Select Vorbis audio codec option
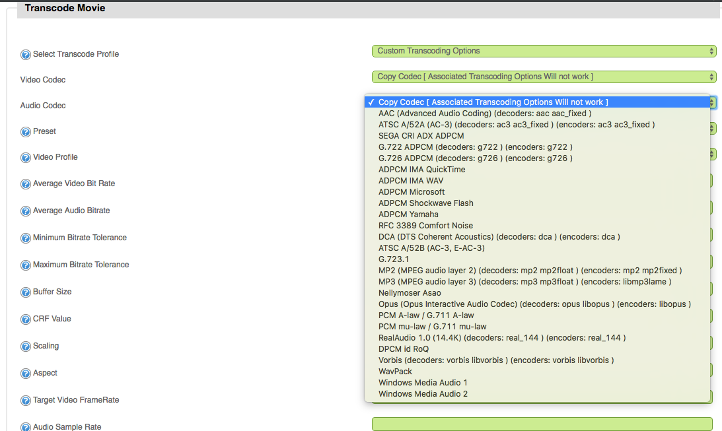Screen dimensions: 722x431 click(537, 360)
